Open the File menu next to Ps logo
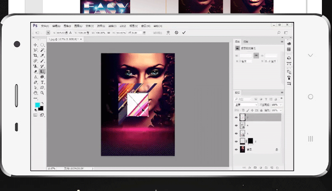Image resolution: width=332 pixels, height=191 pixels. (45, 26)
